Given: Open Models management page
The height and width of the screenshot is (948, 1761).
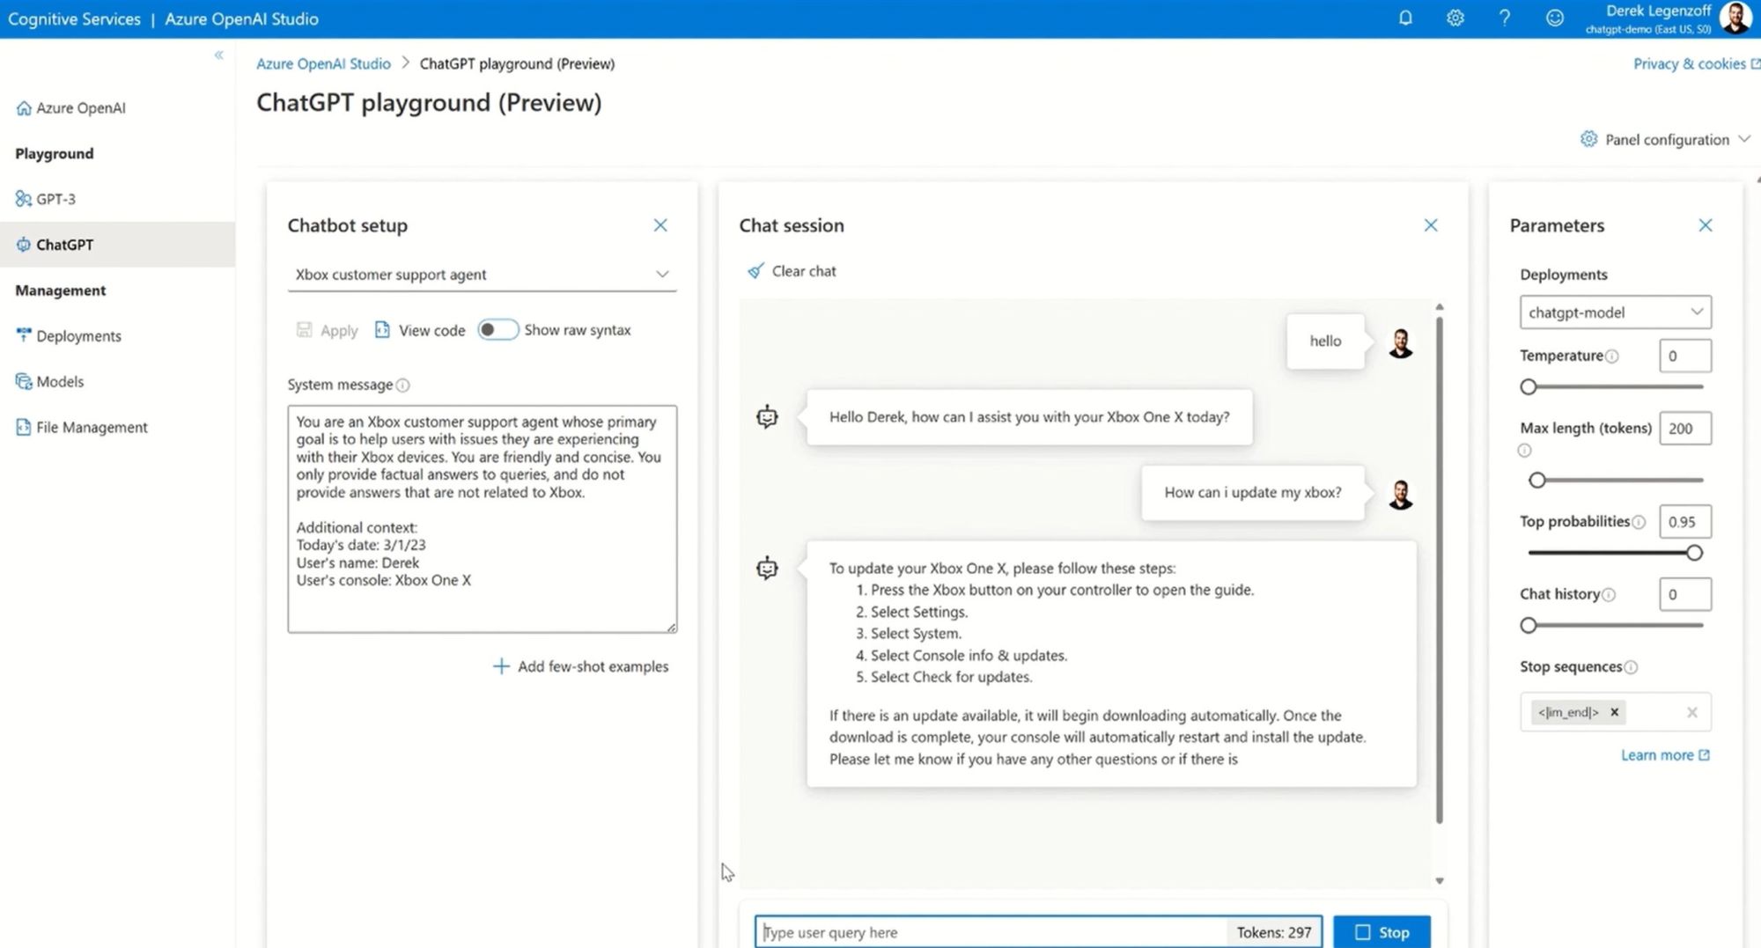Looking at the screenshot, I should pos(50,381).
